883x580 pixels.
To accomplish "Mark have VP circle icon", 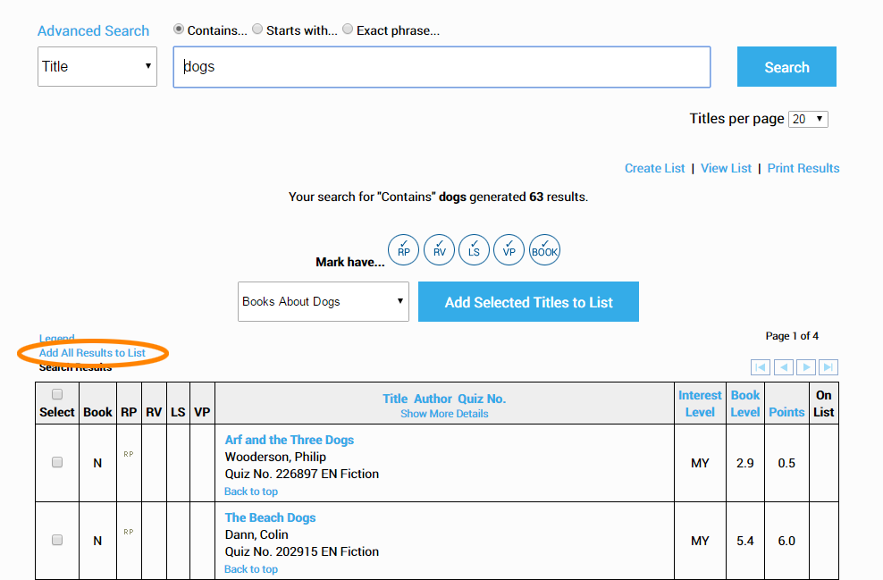I will tap(509, 249).
